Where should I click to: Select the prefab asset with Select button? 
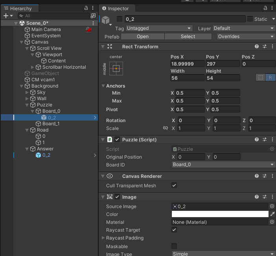pyautogui.click(x=188, y=37)
